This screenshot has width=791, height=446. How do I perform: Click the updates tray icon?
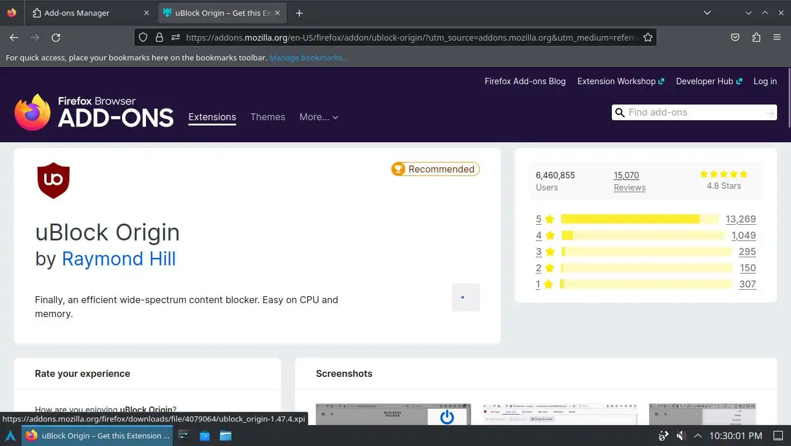pos(663,436)
